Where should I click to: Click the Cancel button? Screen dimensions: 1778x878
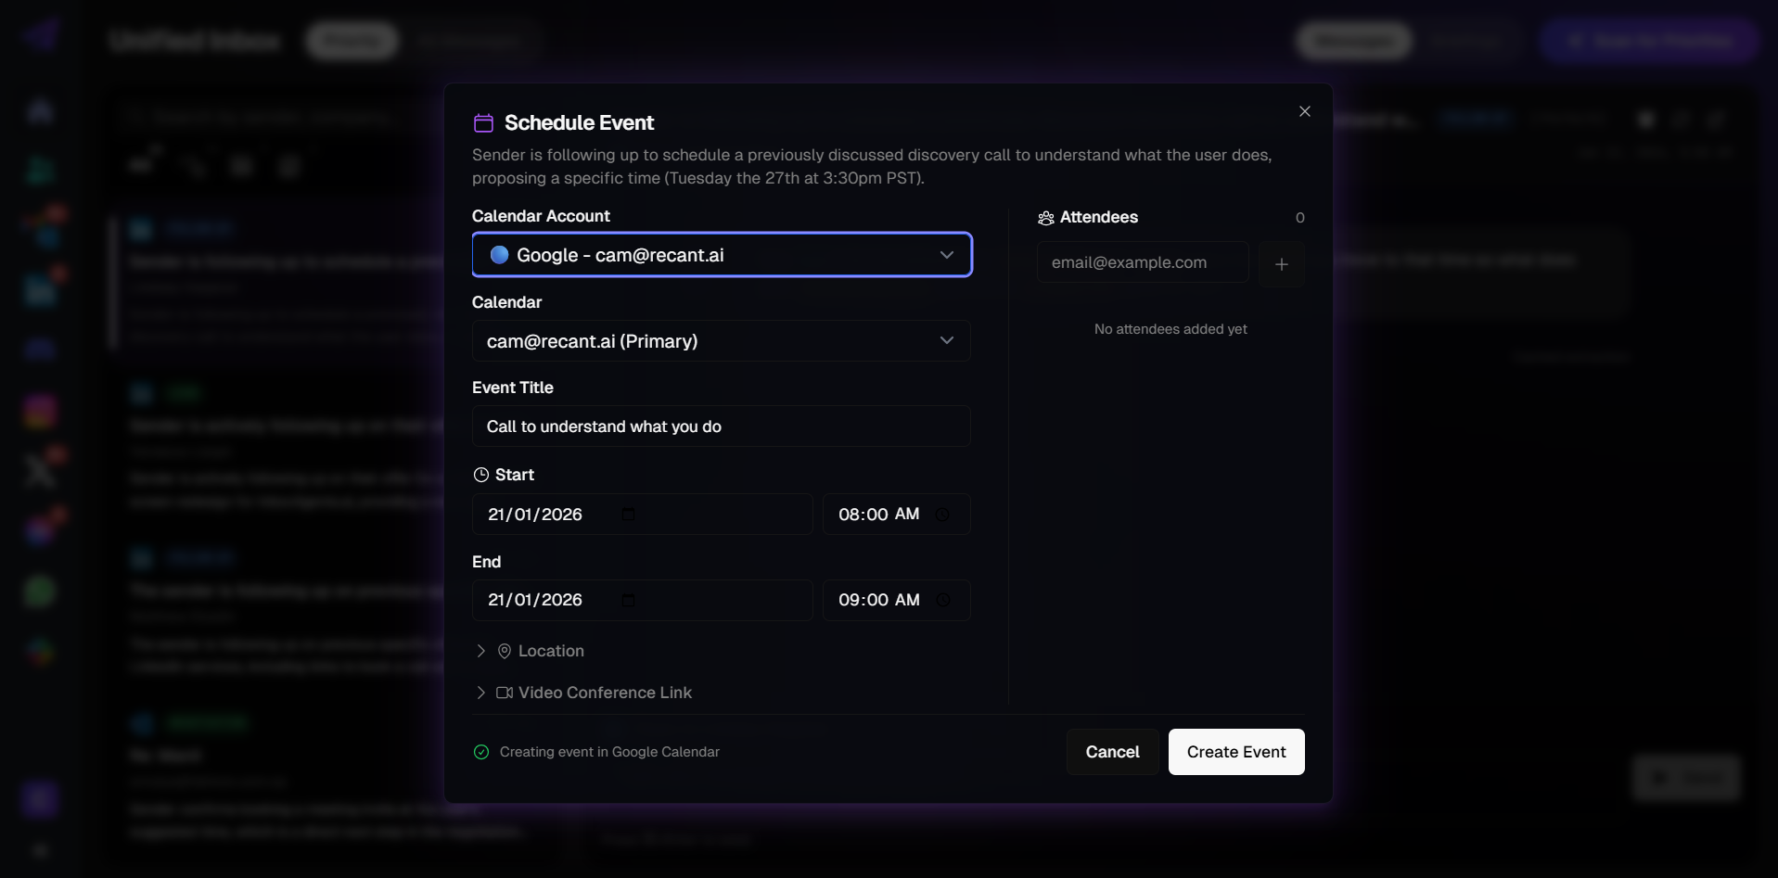[1112, 752]
